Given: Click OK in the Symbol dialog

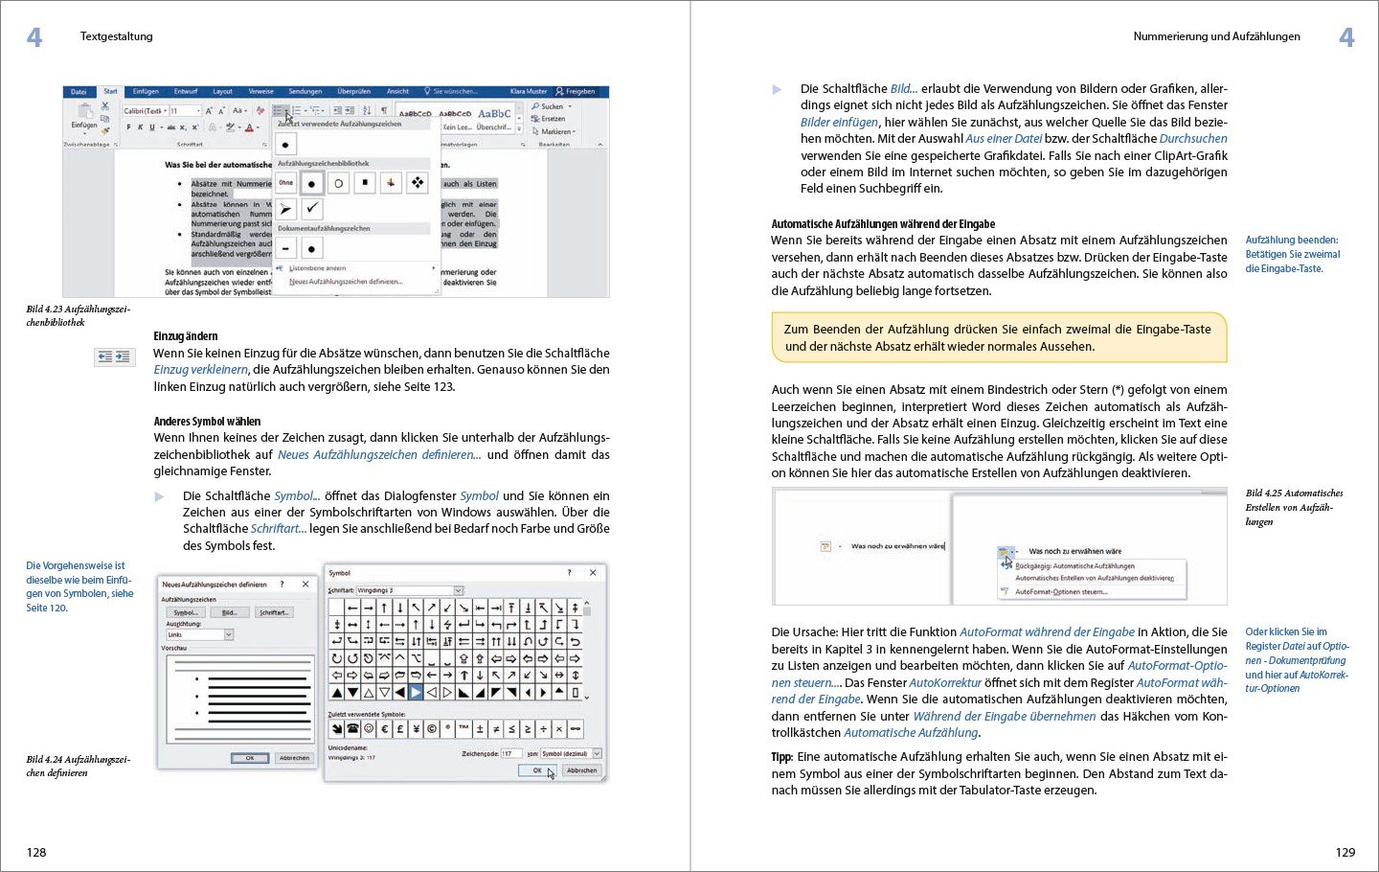Looking at the screenshot, I should pos(537,770).
